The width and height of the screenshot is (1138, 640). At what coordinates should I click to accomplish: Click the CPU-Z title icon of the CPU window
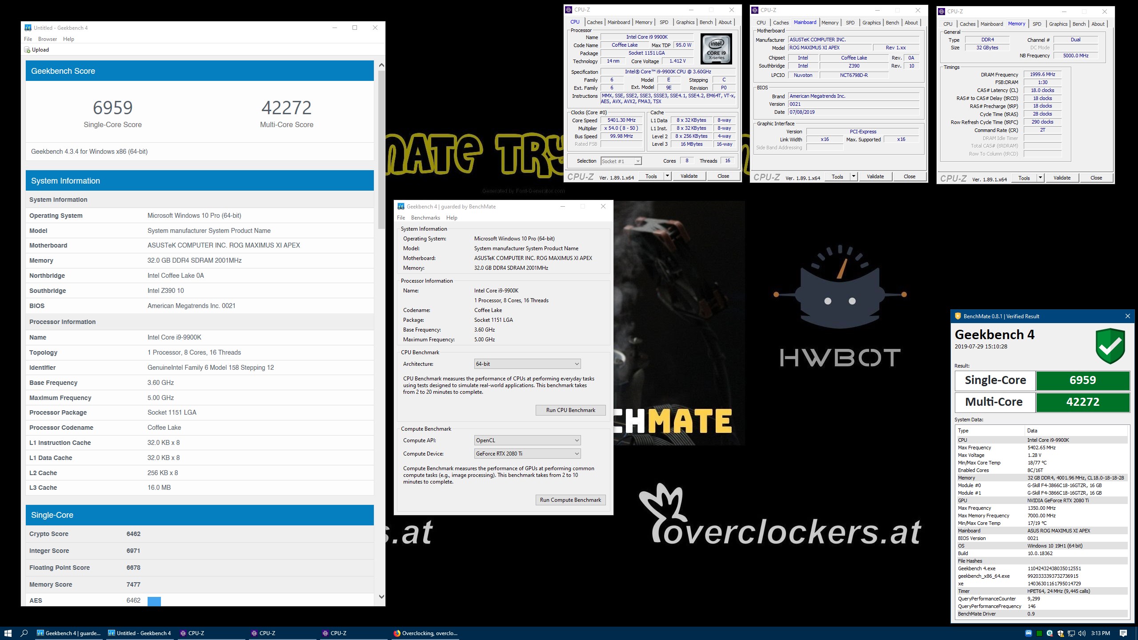[569, 10]
